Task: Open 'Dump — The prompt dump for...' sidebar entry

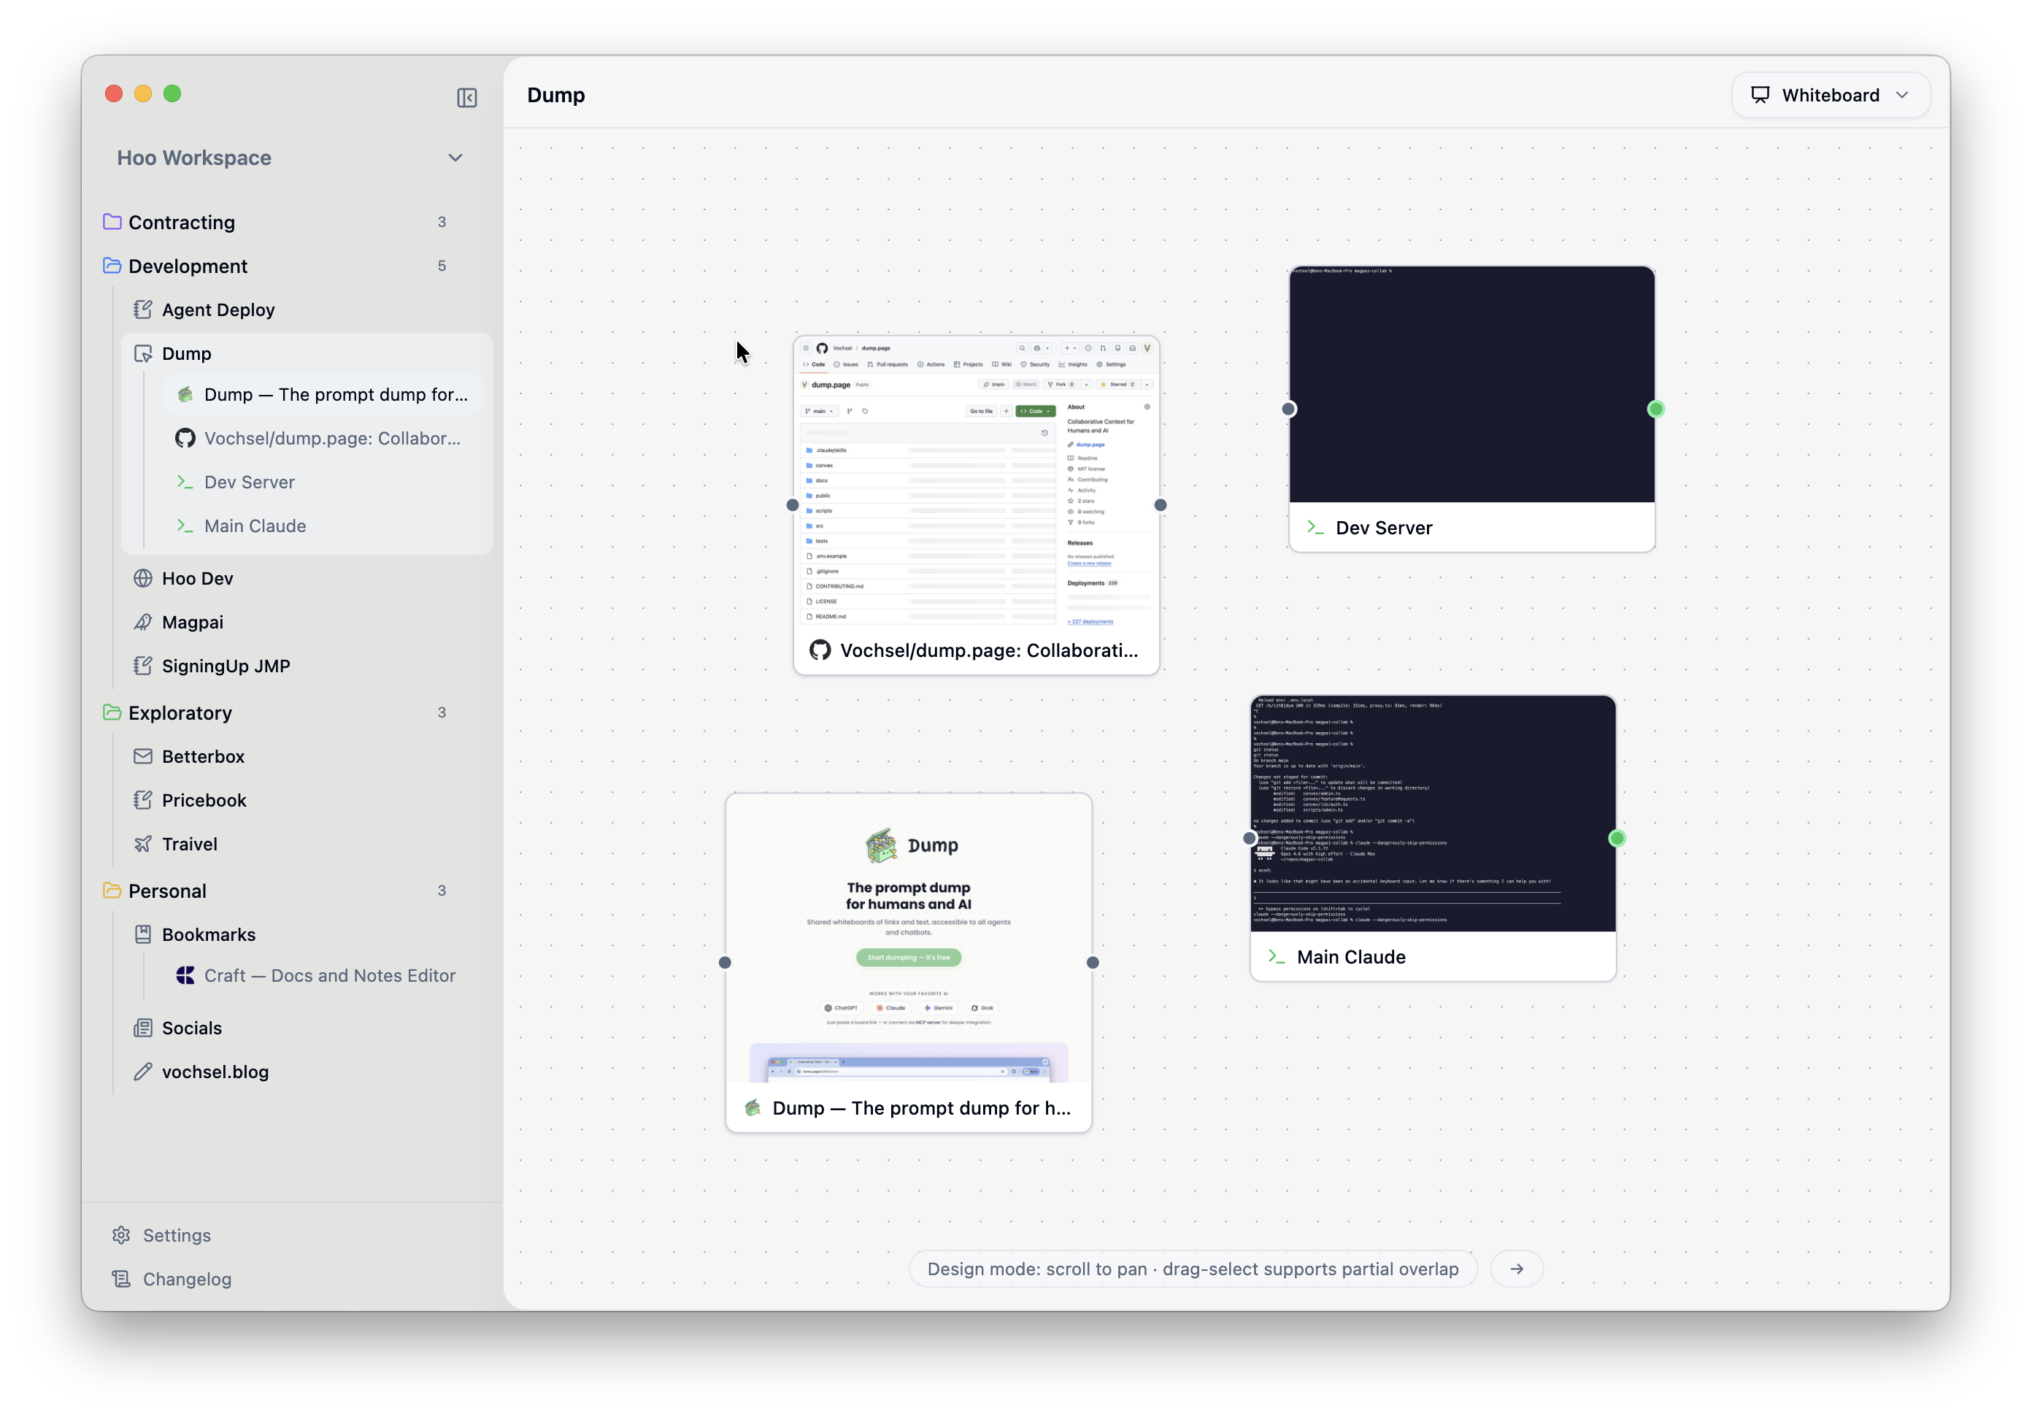Action: [322, 395]
